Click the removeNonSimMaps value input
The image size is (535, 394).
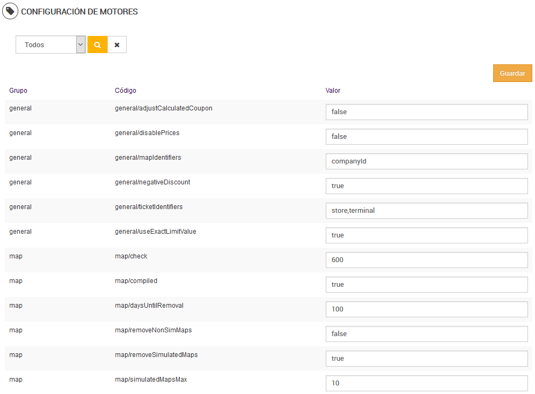(x=427, y=334)
